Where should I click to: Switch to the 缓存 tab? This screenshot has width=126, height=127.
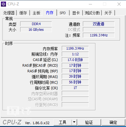[23, 13]
